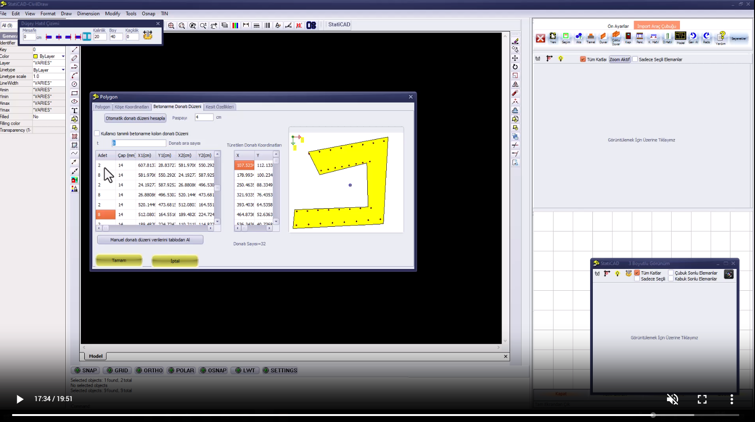The image size is (755, 422).
Task: Open the Layer VARIES dropdown
Action: coord(49,63)
